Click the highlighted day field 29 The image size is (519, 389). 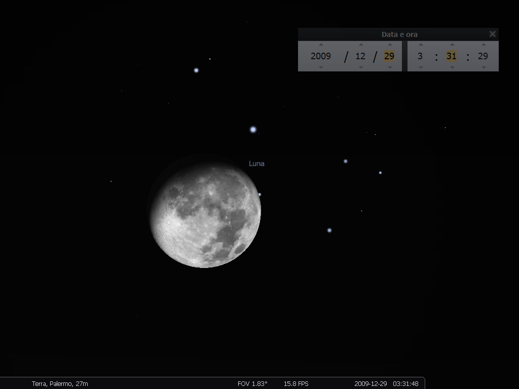coord(389,56)
